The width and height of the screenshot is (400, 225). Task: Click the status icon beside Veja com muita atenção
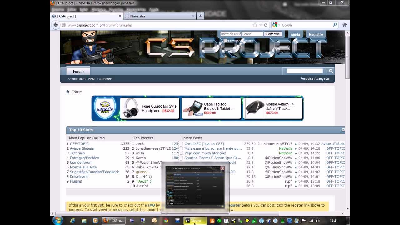181,153
